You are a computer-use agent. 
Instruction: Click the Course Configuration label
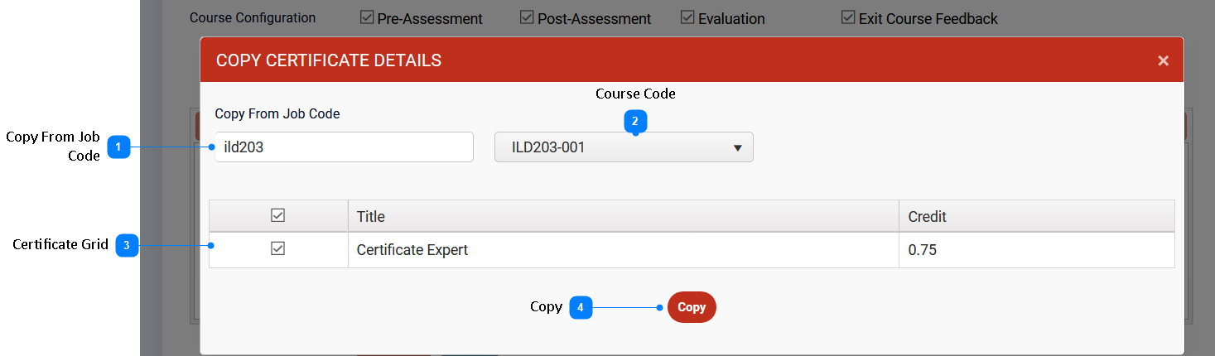(253, 17)
